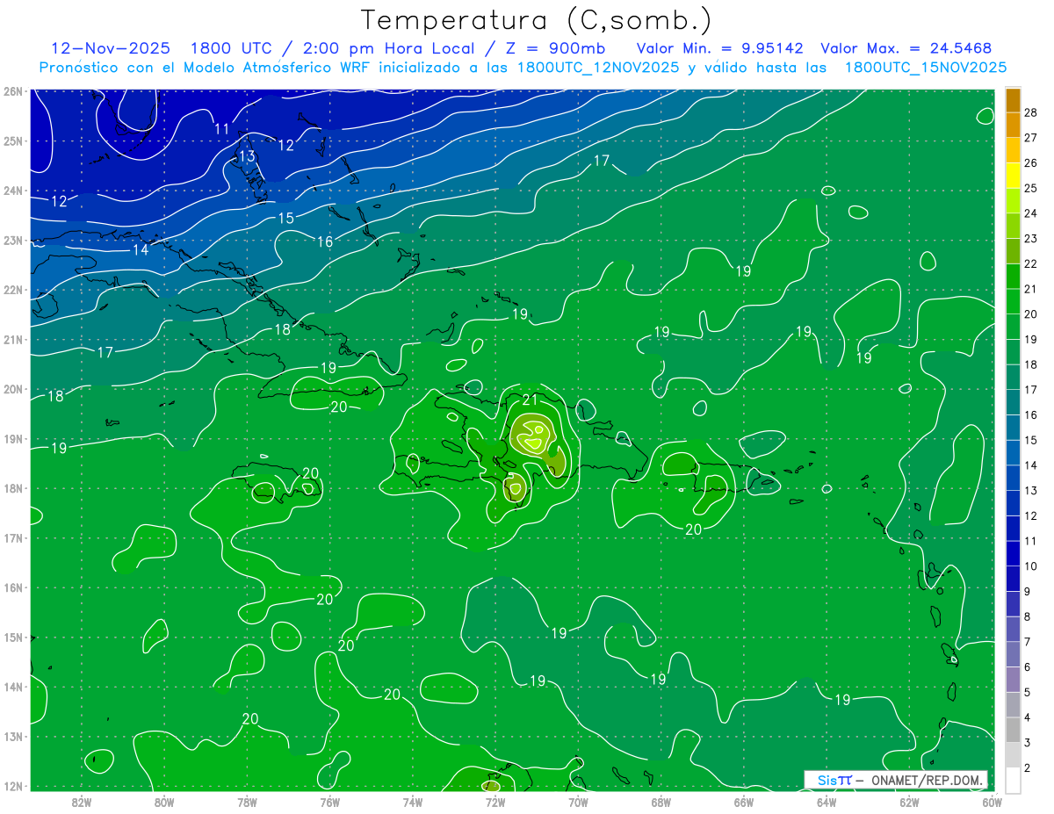Click "Valor Min. = 9.95142" text
The image size is (1054, 814).
coord(719,48)
